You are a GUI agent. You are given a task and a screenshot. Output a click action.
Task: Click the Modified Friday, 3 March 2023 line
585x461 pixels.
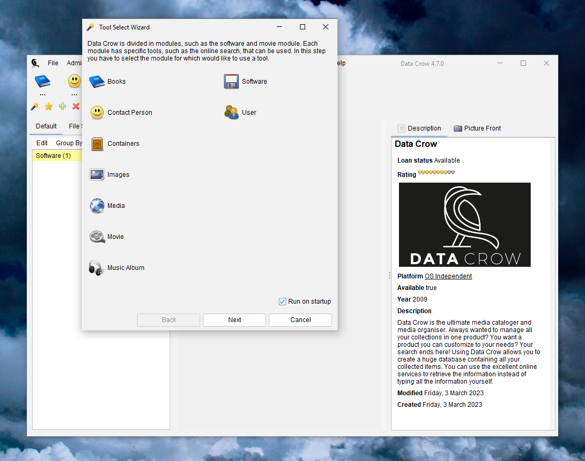click(x=440, y=393)
